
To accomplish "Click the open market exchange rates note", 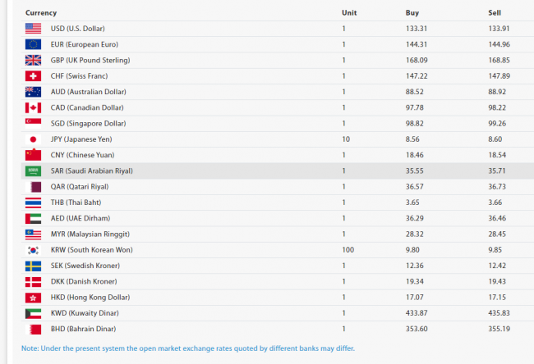I will click(188, 348).
